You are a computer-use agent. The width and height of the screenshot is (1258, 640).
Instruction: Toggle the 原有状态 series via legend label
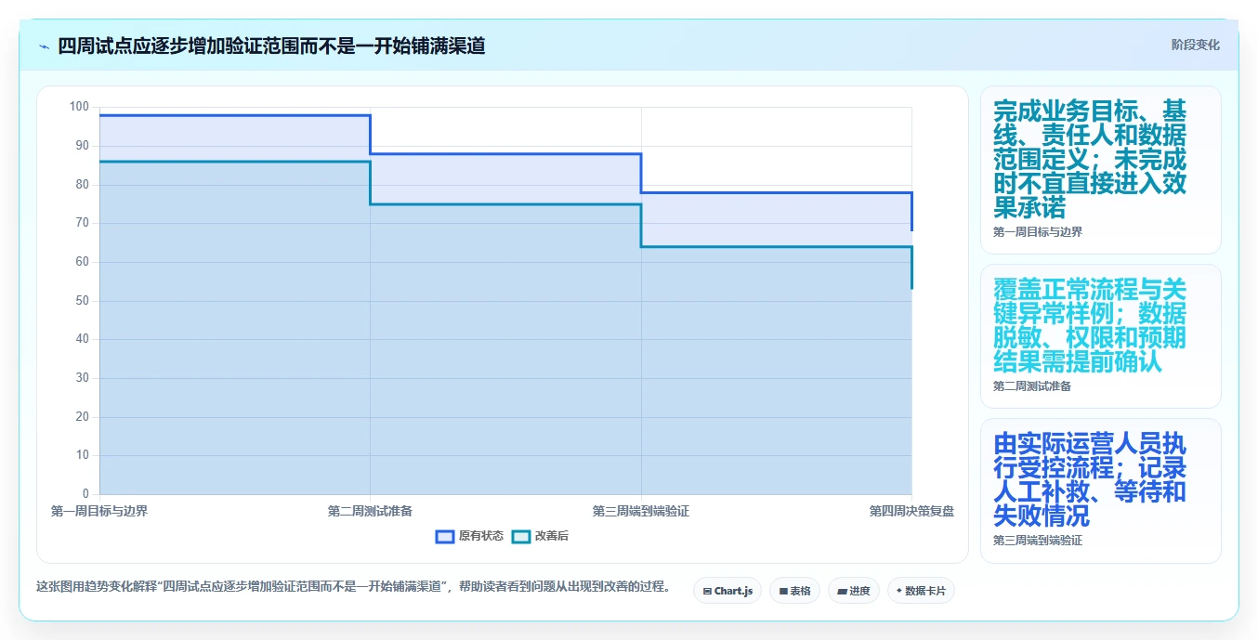pos(481,536)
